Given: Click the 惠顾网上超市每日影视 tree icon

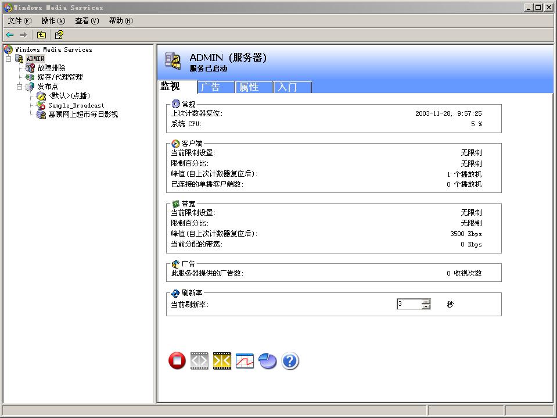Looking at the screenshot, I should point(41,115).
